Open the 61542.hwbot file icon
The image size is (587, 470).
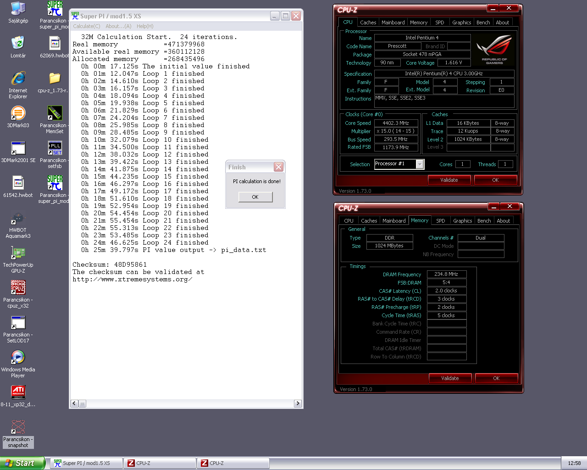coord(18,186)
